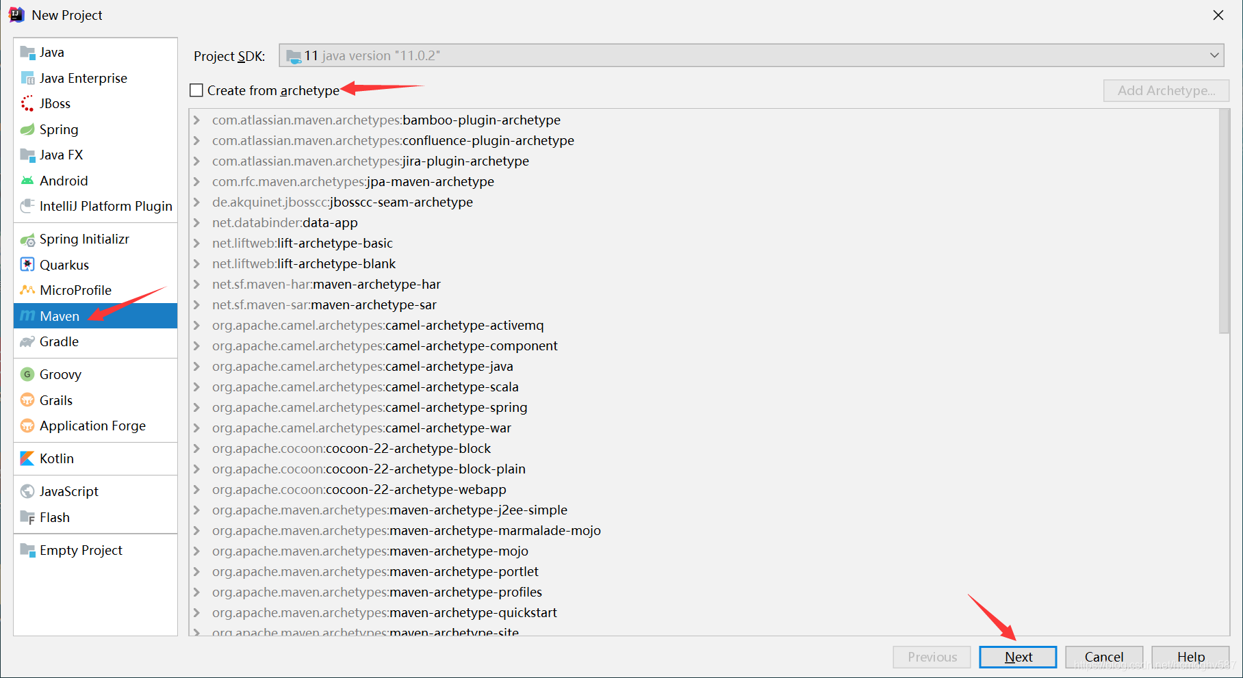Select maven-archetype-portlet row

point(704,572)
